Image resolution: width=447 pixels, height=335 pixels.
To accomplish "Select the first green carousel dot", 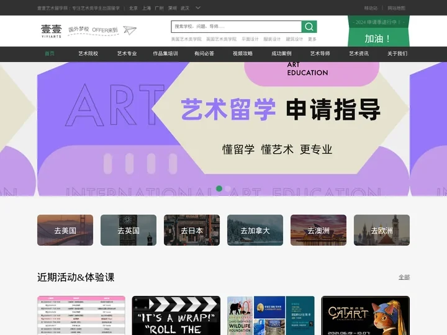I will point(219,189).
